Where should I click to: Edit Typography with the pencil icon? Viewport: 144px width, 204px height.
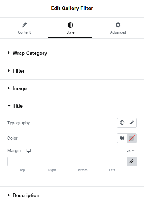pyautogui.click(x=132, y=123)
